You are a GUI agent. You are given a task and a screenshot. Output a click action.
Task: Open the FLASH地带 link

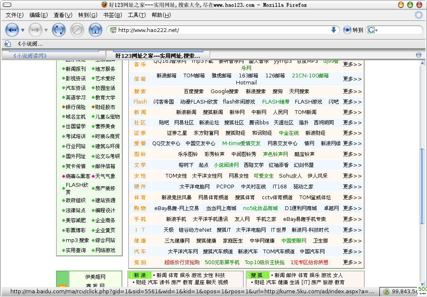click(x=276, y=101)
